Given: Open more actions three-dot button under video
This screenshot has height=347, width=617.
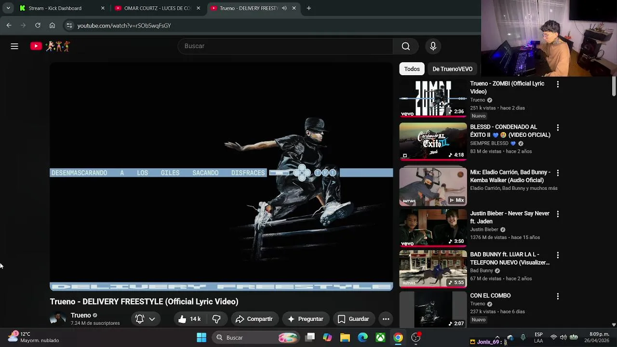Looking at the screenshot, I should pyautogui.click(x=386, y=319).
